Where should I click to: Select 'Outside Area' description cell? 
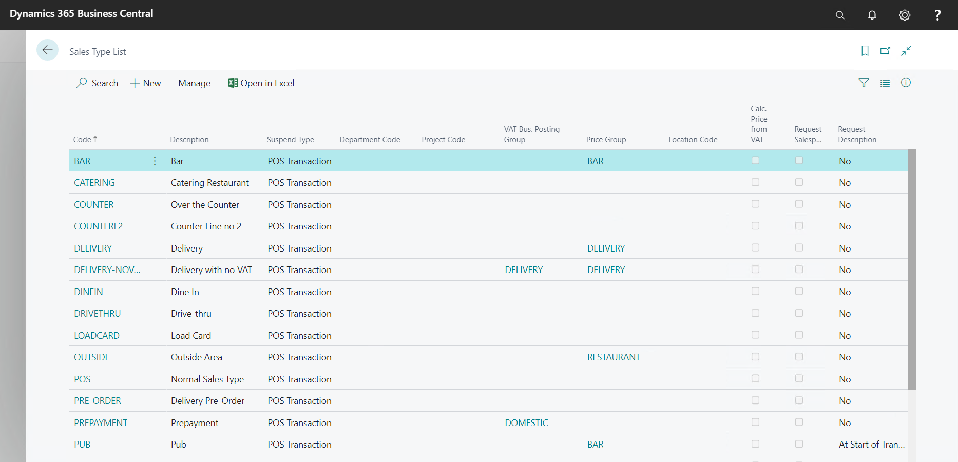click(197, 357)
